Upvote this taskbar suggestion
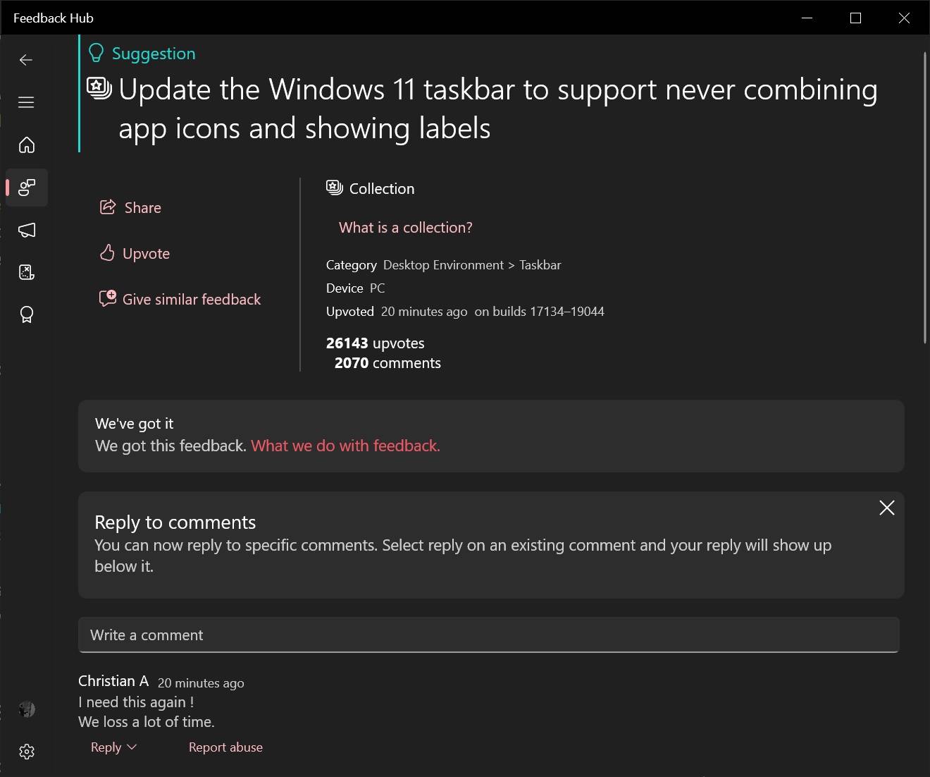Screen dimensions: 930x777 (x=134, y=253)
